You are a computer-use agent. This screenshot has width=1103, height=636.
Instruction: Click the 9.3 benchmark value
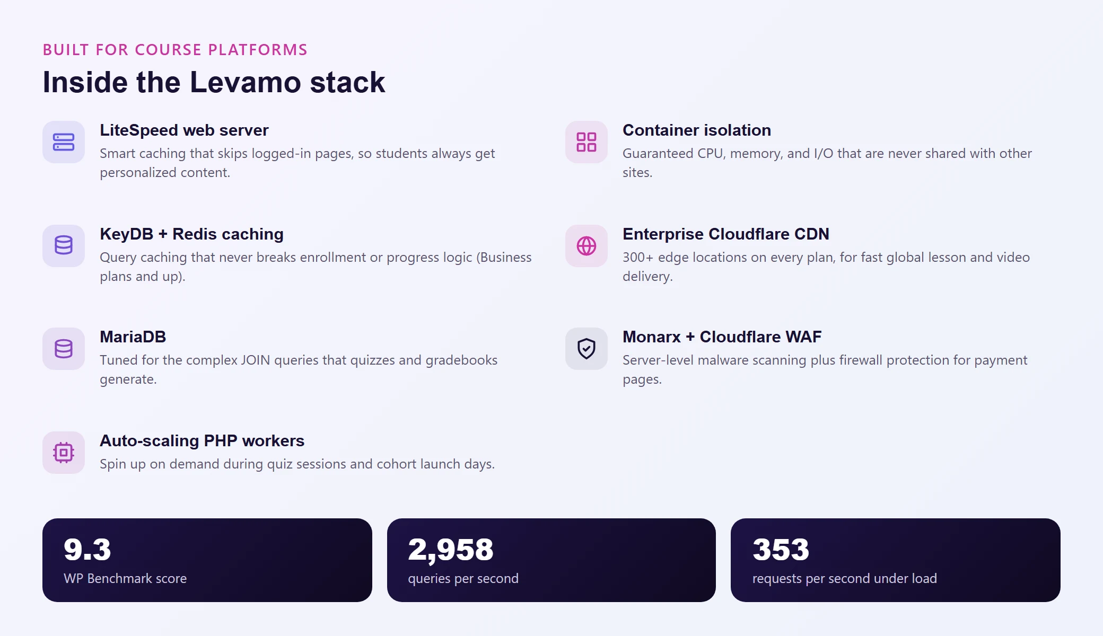pyautogui.click(x=87, y=550)
